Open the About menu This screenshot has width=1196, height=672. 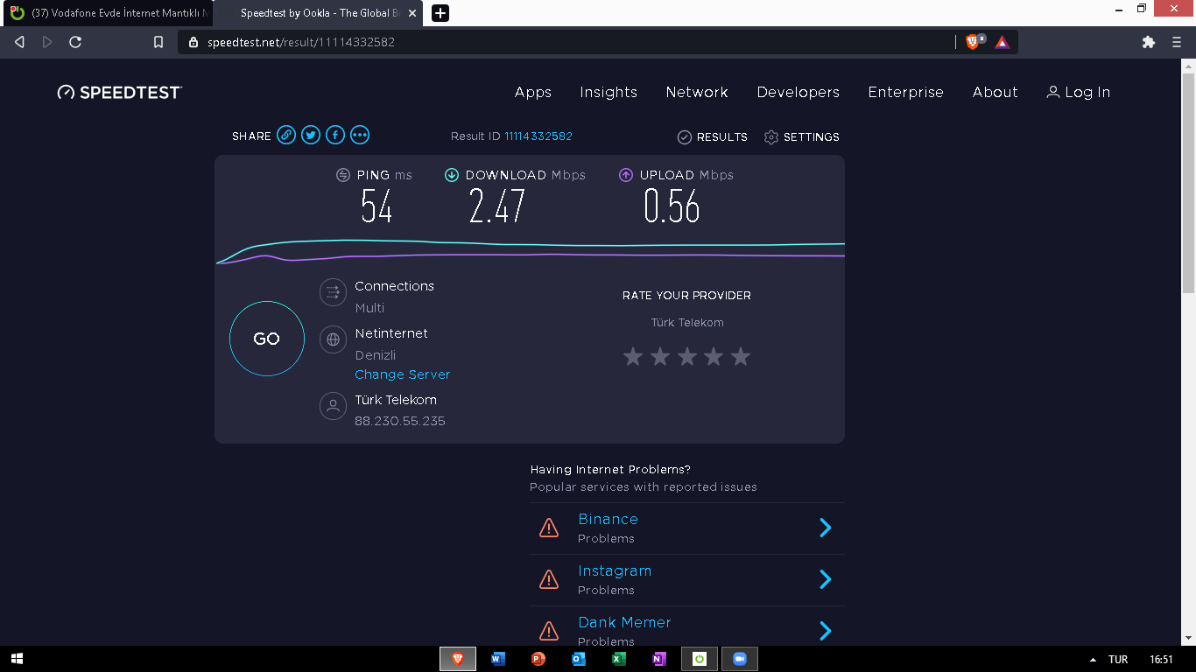tap(995, 92)
